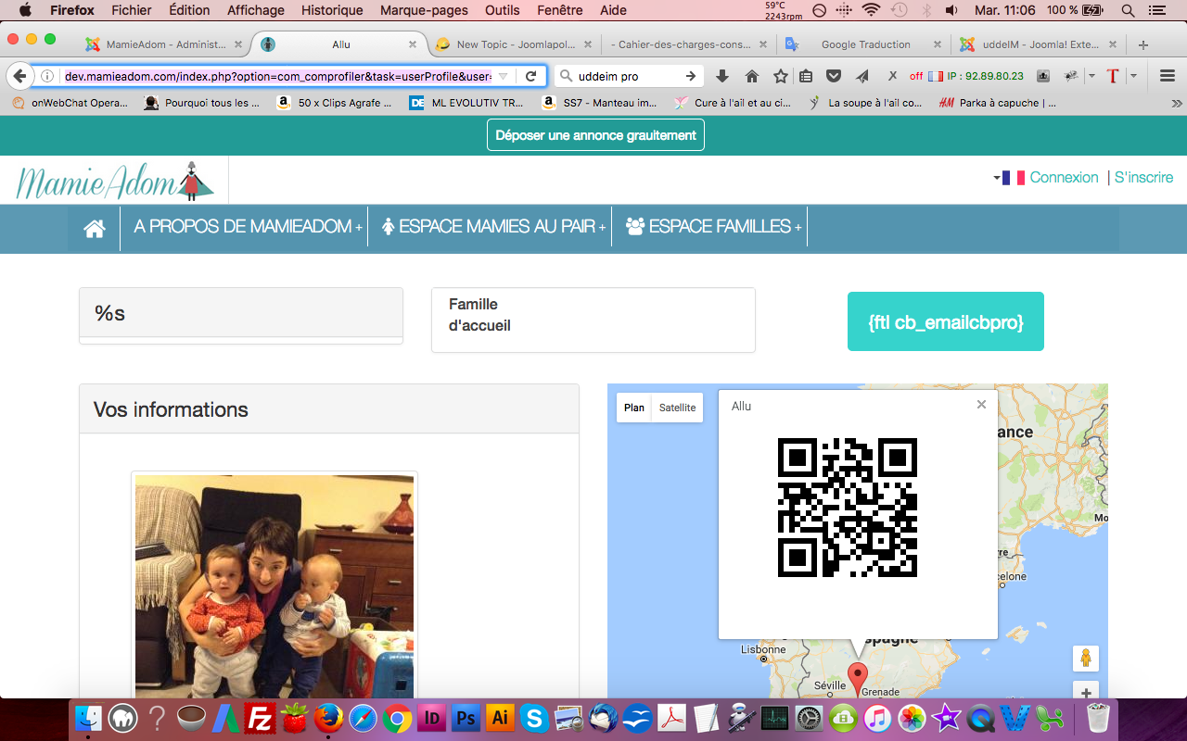1187x741 pixels.
Task: Reload the page with the refresh icon
Action: click(x=531, y=76)
